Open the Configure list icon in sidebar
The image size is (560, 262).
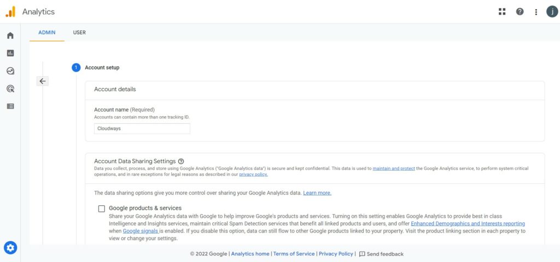(x=10, y=106)
